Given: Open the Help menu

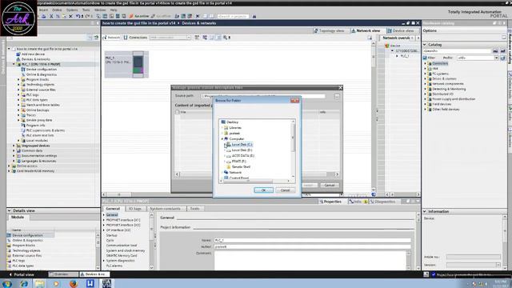Looking at the screenshot, I should (114, 10).
